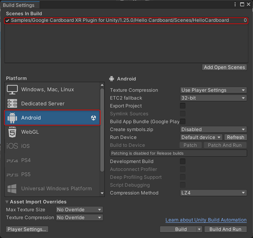
Task: Click the PS5 logo icon
Action: (12, 175)
